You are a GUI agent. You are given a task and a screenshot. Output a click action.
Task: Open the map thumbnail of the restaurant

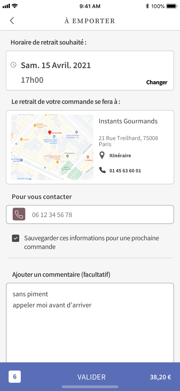[52, 147]
